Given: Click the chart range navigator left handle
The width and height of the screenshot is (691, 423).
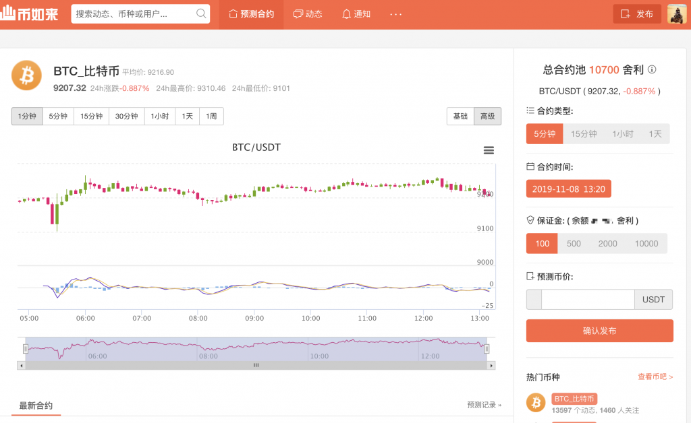Looking at the screenshot, I should pos(26,348).
